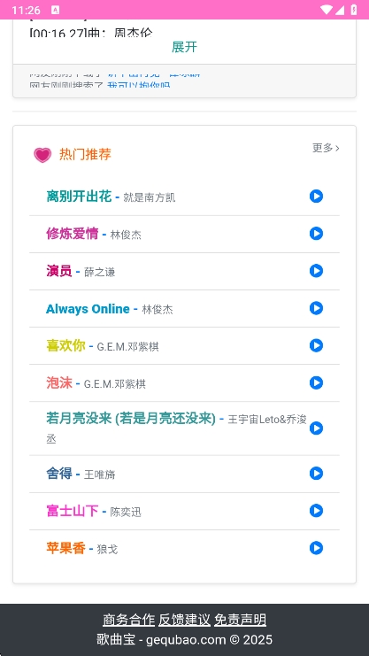Play the song 离别开出花

(316, 197)
